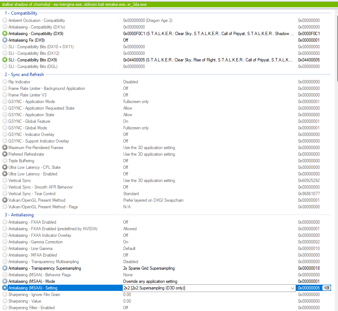Image resolution: width=338 pixels, height=311 pixels.
Task: Click the faded gear beside Ambient Occlusion - Compatibility
Action: 5,20
